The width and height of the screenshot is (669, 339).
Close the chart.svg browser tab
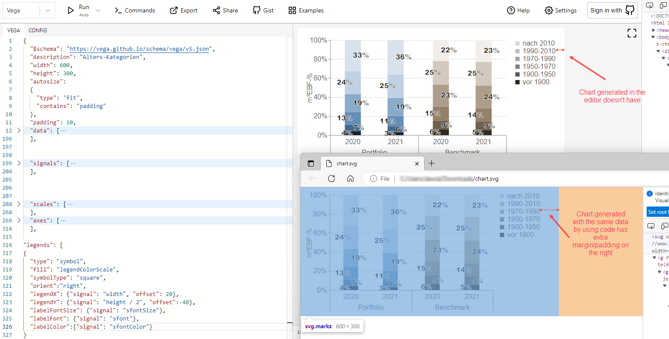click(417, 163)
